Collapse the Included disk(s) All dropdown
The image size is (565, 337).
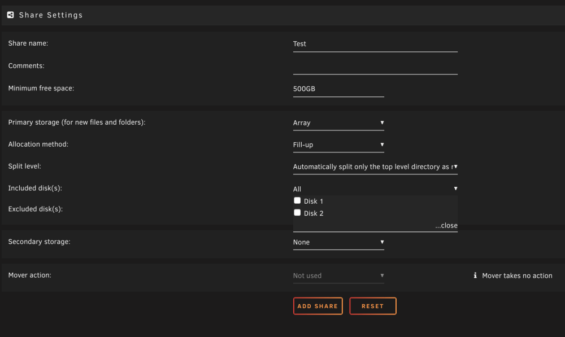[375, 189]
